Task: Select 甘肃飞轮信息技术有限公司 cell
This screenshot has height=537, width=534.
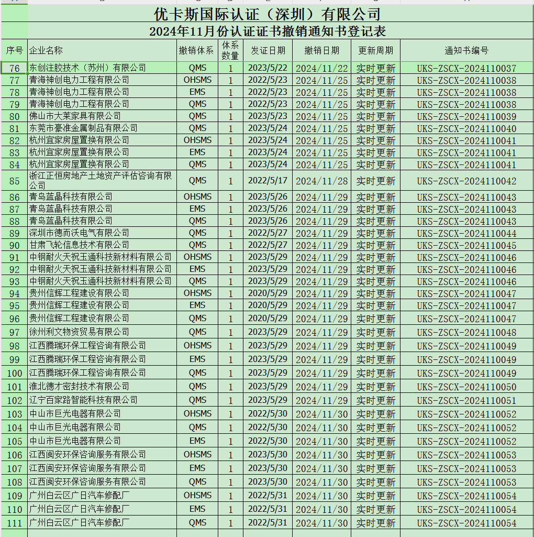Action: (x=102, y=245)
